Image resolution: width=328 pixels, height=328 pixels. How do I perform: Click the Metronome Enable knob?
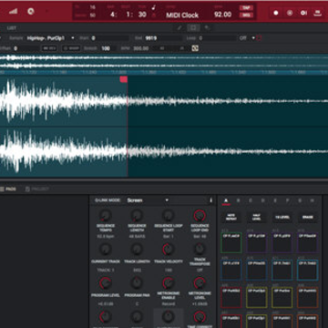pyautogui.click(x=168, y=283)
